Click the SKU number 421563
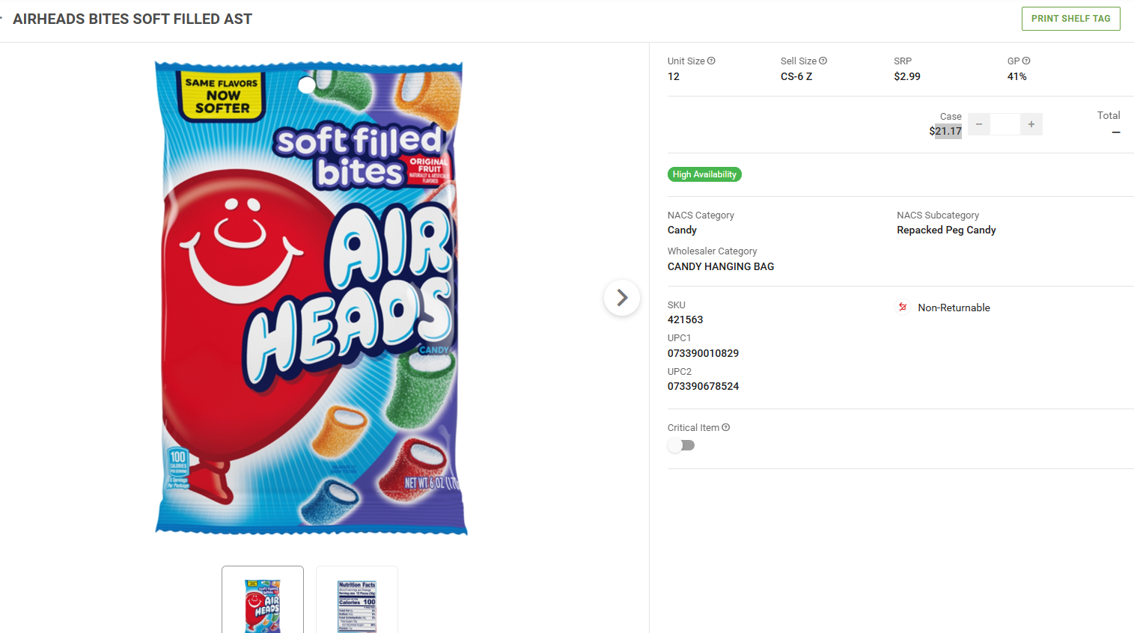This screenshot has height=633, width=1134. [685, 319]
